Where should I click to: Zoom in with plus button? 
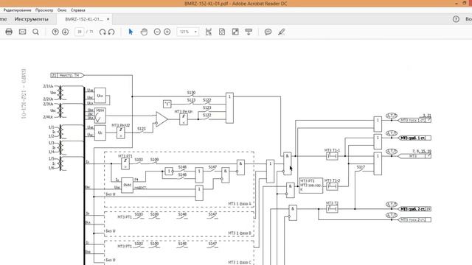coord(167,32)
